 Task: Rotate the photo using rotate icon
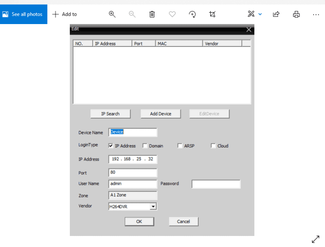tap(192, 14)
